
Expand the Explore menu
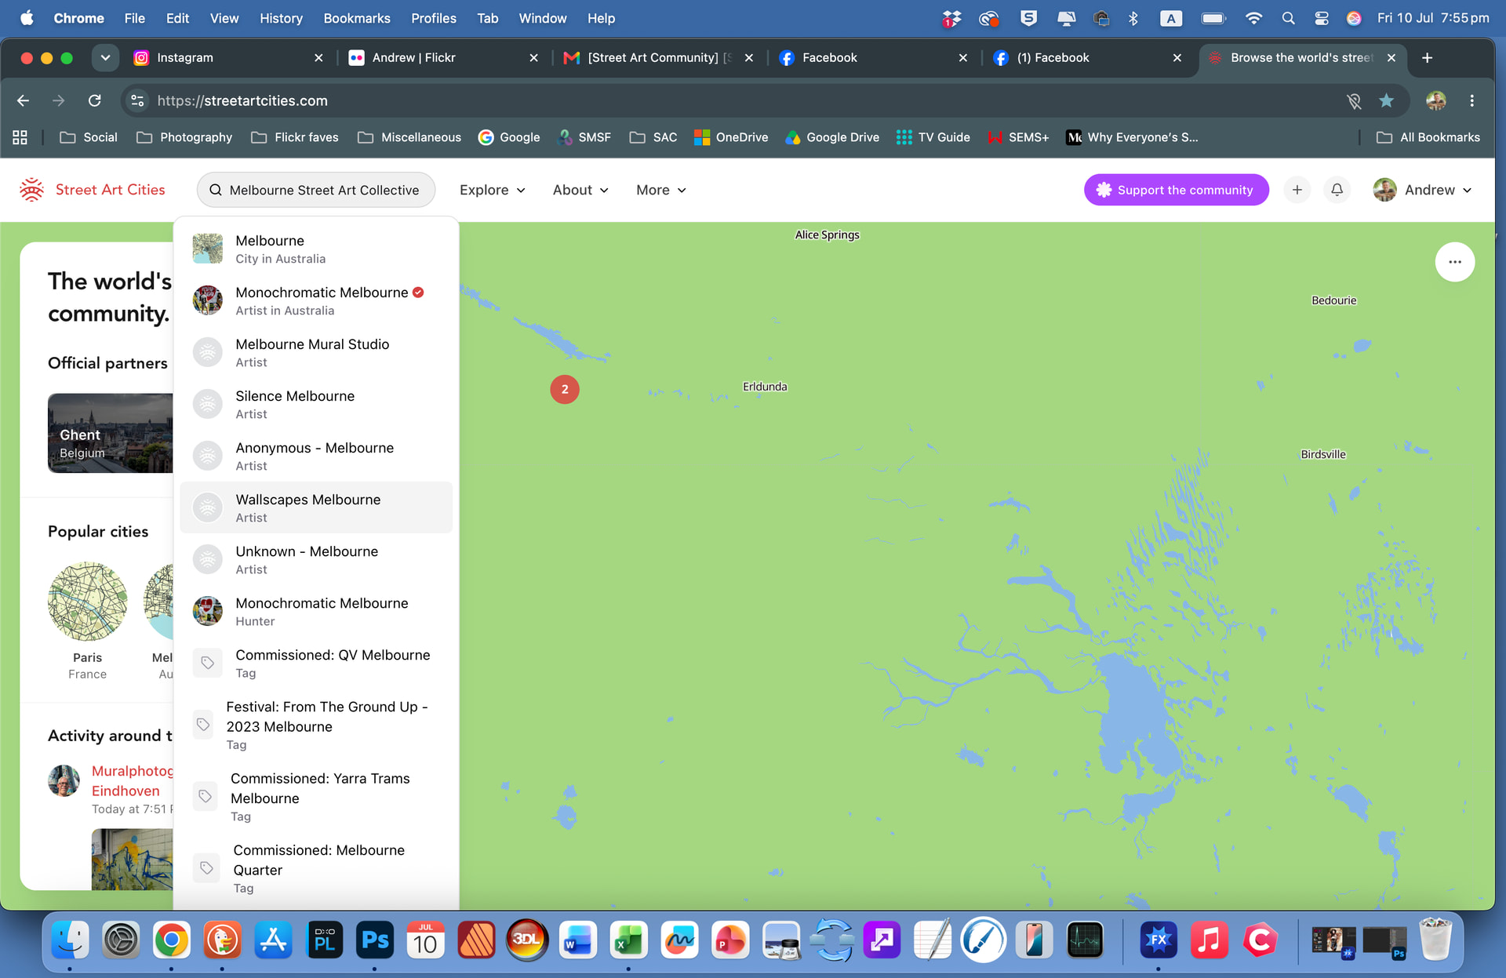click(493, 190)
